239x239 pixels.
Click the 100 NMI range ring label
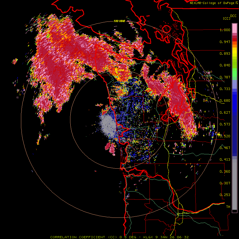[119, 21]
